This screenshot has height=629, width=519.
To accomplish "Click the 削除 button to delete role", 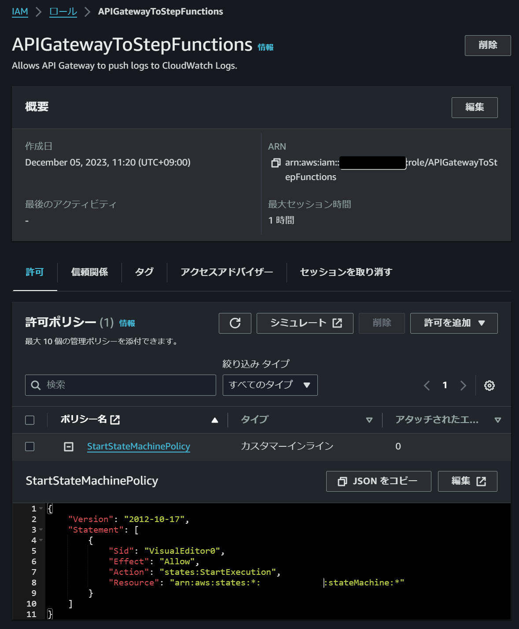I will click(487, 45).
